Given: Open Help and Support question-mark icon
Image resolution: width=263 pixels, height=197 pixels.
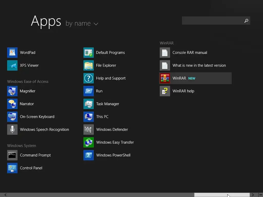Looking at the screenshot, I should click(x=89, y=78).
